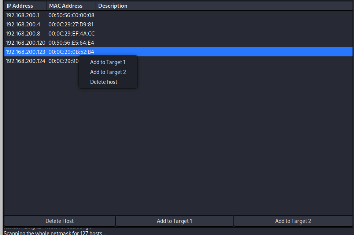
Task: Choose "Add to Target 1" in context menu
Action: (108, 62)
